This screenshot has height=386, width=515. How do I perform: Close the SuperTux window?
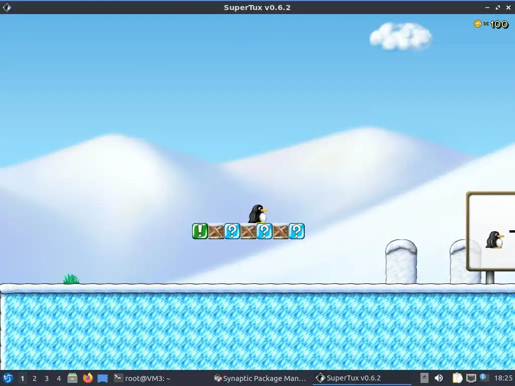point(508,8)
